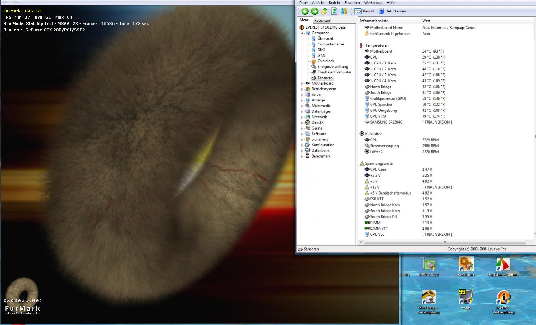Select the Übersicht tree item
The width and height of the screenshot is (536, 325).
tap(325, 39)
